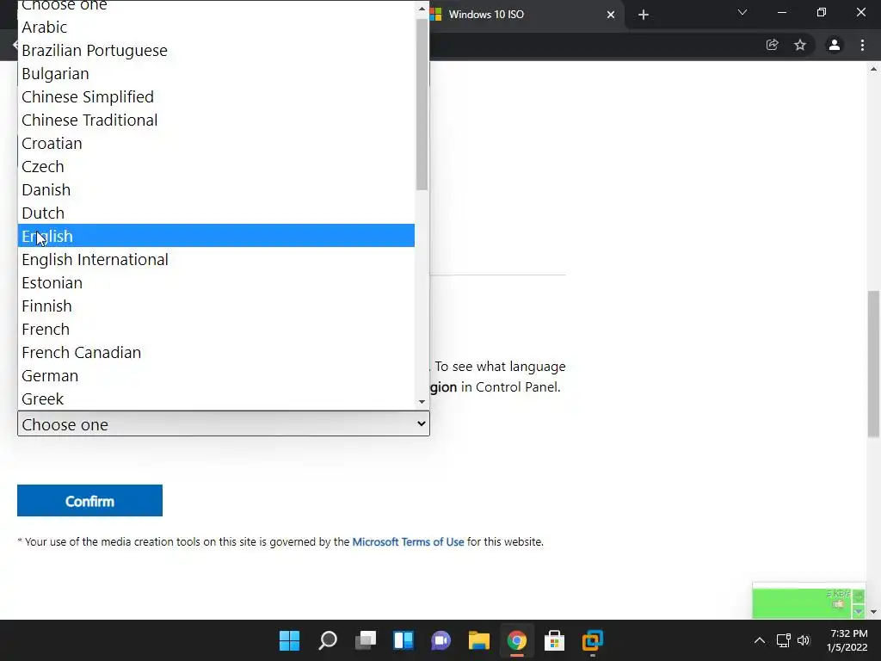Image resolution: width=881 pixels, height=661 pixels.
Task: Open the Widgets panel on taskbar
Action: pos(404,640)
